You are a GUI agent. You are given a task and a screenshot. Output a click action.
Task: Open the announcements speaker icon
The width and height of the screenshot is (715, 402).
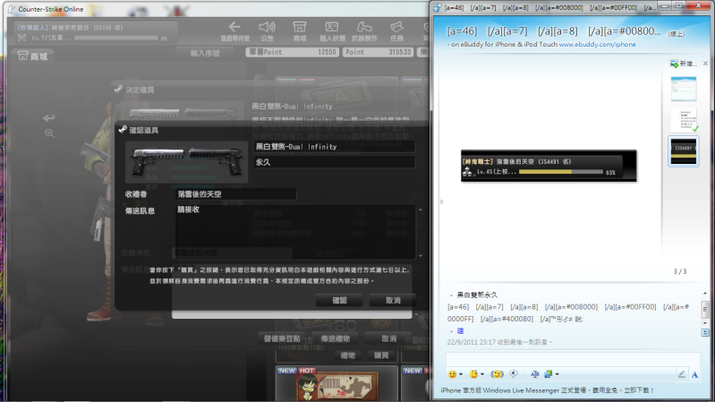[x=267, y=28]
